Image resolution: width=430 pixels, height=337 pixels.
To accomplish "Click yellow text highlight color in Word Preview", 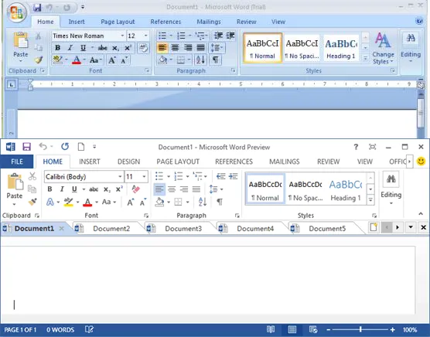I will pos(68,203).
